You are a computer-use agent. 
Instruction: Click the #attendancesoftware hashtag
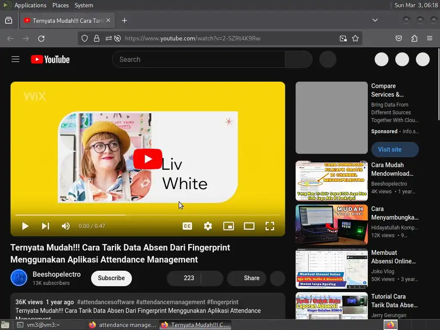click(106, 302)
